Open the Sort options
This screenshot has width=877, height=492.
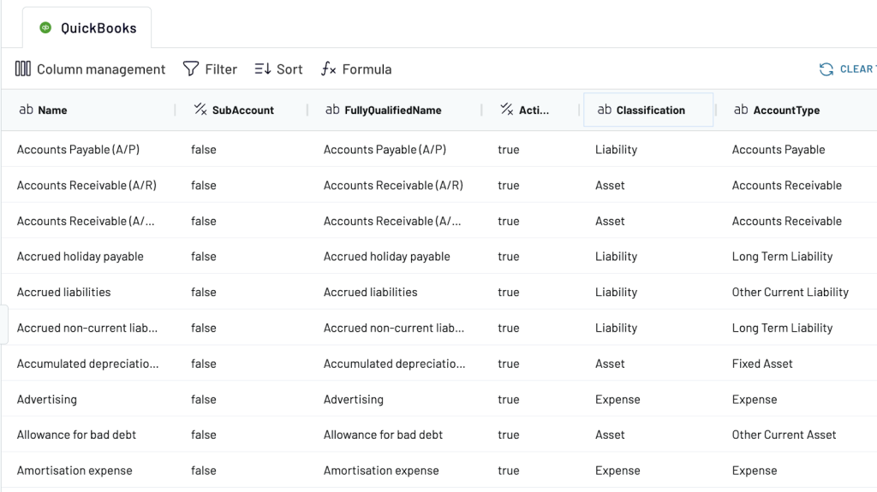[278, 68]
